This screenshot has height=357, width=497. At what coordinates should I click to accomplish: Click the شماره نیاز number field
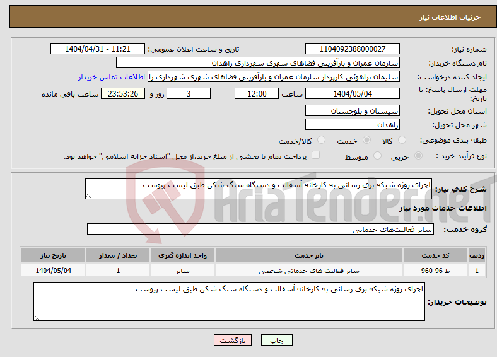[x=352, y=49]
